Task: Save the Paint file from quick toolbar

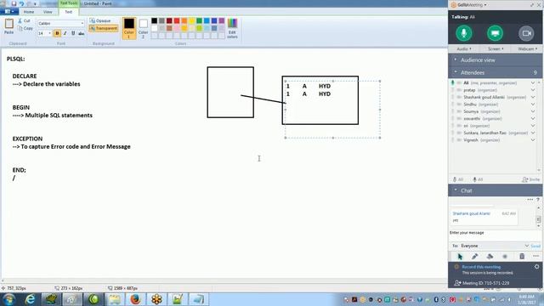Action: click(x=14, y=3)
